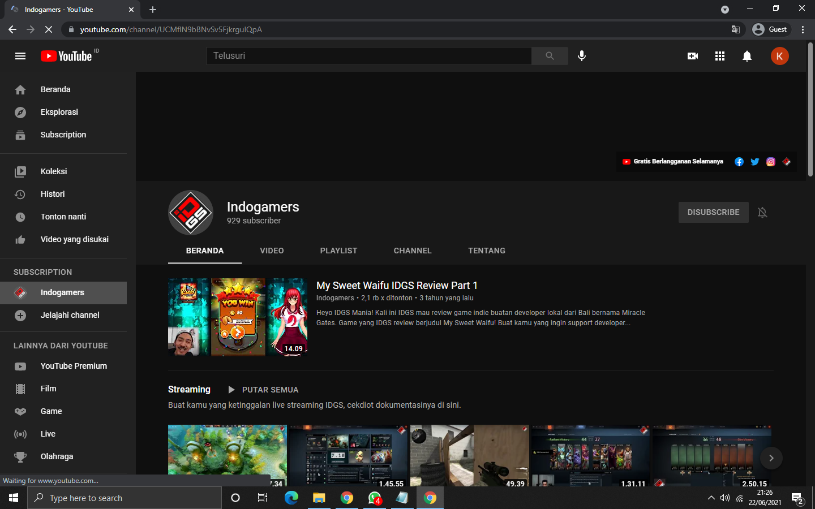The width and height of the screenshot is (815, 509).
Task: Open Koleksi library
Action: point(63,171)
